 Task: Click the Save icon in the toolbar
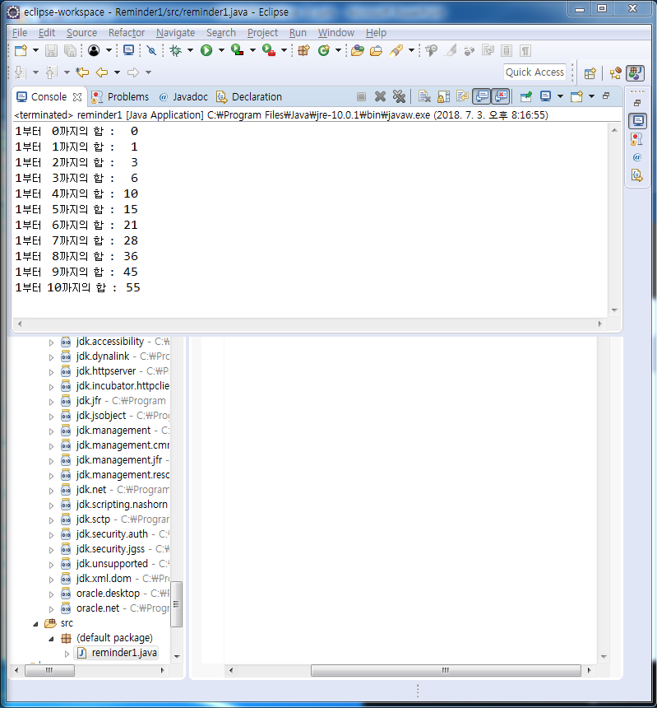(x=52, y=50)
